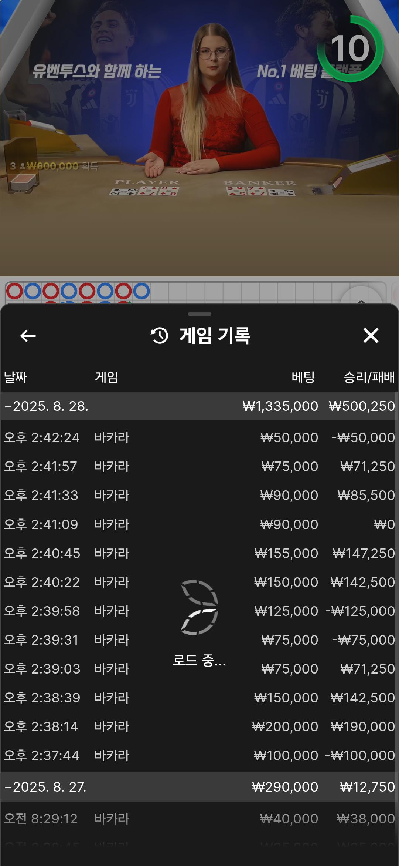Select the 날짜 column header
This screenshot has height=866, width=399.
coord(16,377)
